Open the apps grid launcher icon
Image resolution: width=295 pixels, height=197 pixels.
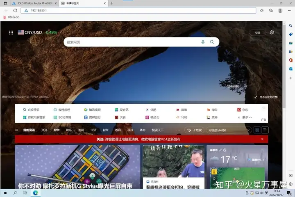pyautogui.click(x=11, y=32)
